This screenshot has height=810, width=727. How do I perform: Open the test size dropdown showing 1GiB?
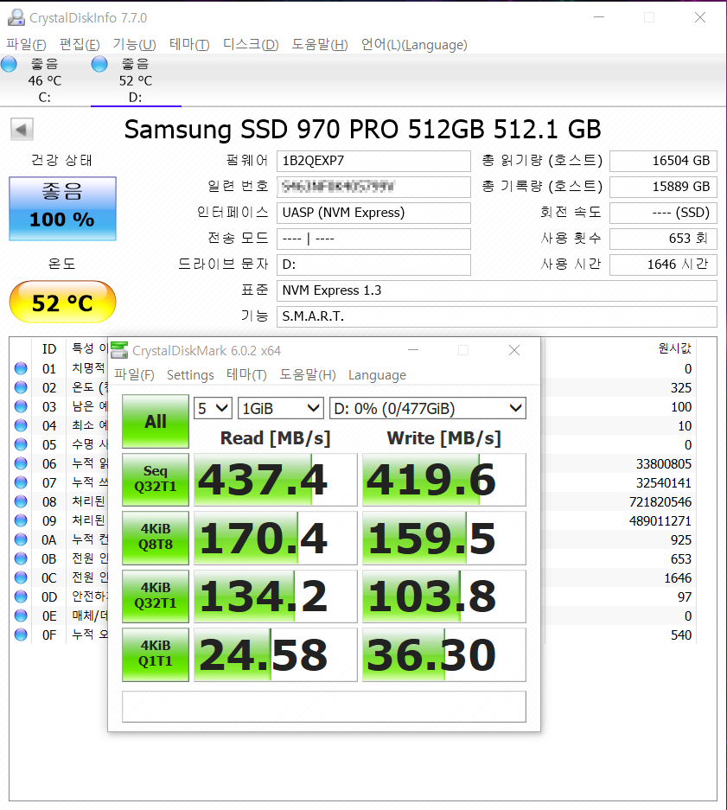click(281, 408)
